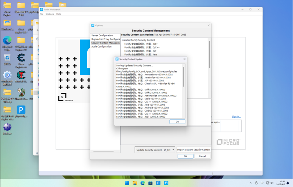The width and height of the screenshot is (293, 187).
Task: Switch to Audit Workbench taskbar icon
Action: pos(166,183)
